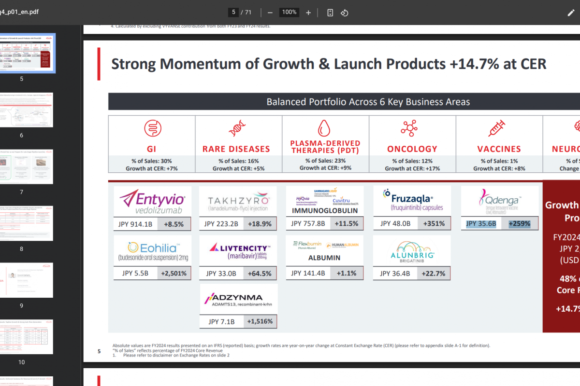Click Qdenga's highlighted '+259%' figure
The image size is (580, 386).
pos(520,224)
